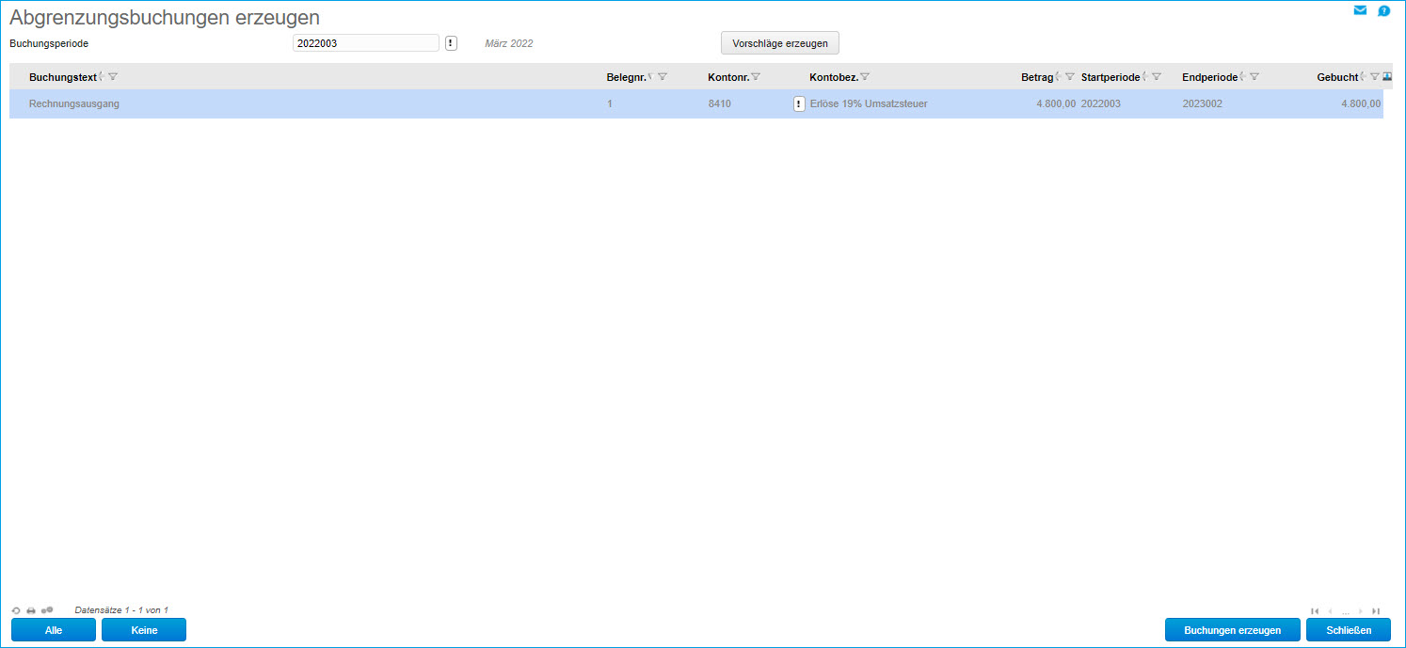Click the lookup icon beside Buchungsperiode field

pos(451,43)
